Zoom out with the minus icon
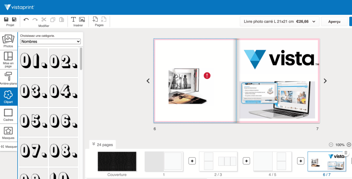Screen dimensions: 352x179 [331, 145]
